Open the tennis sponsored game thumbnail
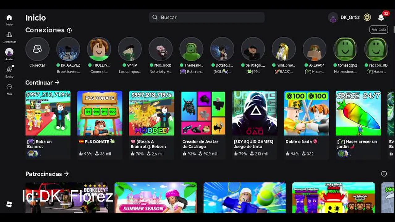Viewport: 395px width, 222px height. point(244,198)
